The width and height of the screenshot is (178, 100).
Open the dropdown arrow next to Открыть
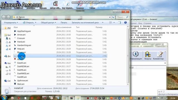[36, 22]
